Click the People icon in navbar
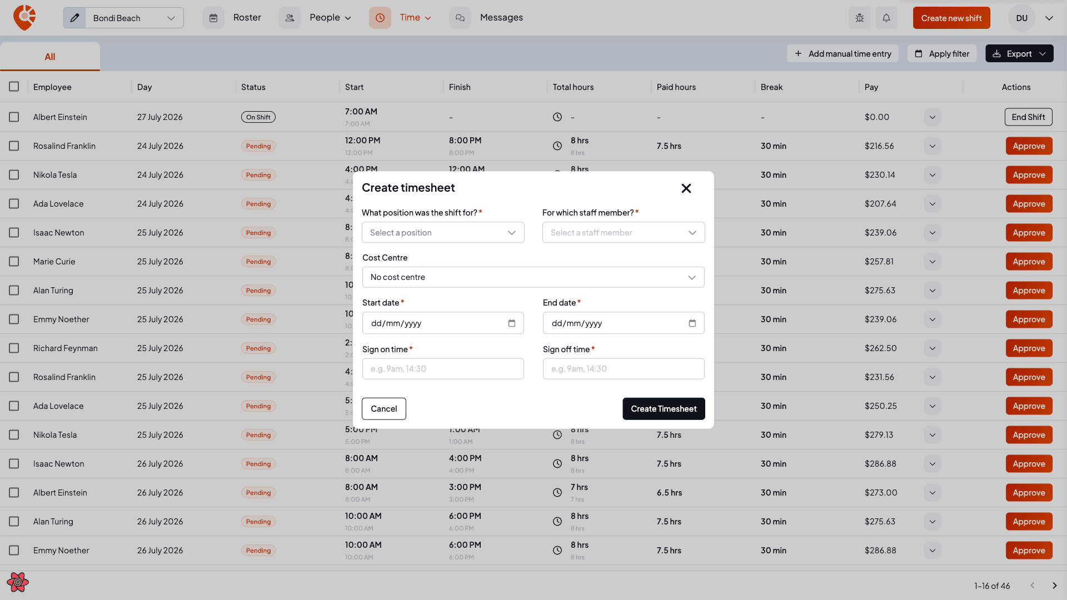 [290, 18]
